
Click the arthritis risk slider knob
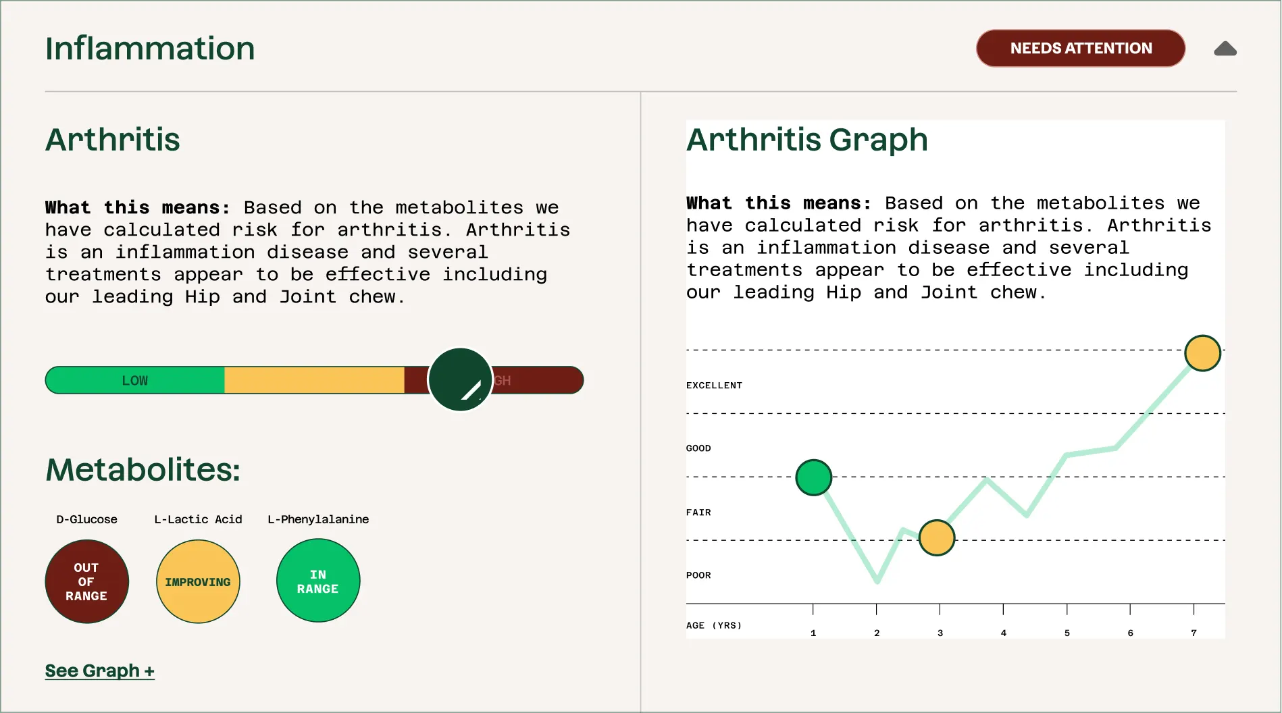(460, 379)
